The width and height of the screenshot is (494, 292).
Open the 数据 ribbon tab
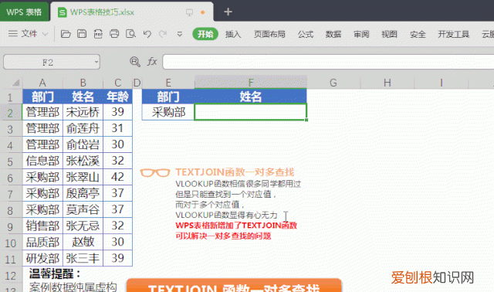tap(333, 34)
